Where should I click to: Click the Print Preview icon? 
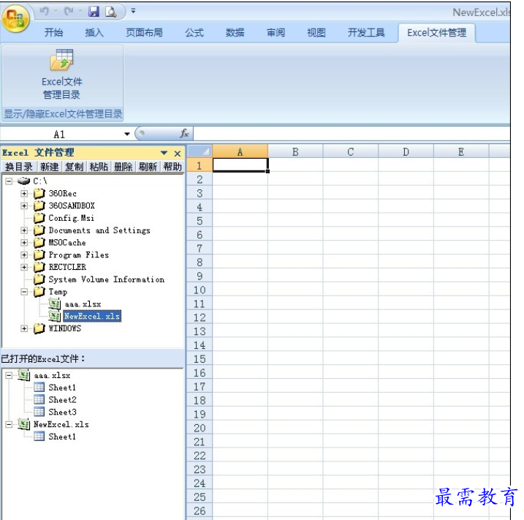click(x=110, y=12)
